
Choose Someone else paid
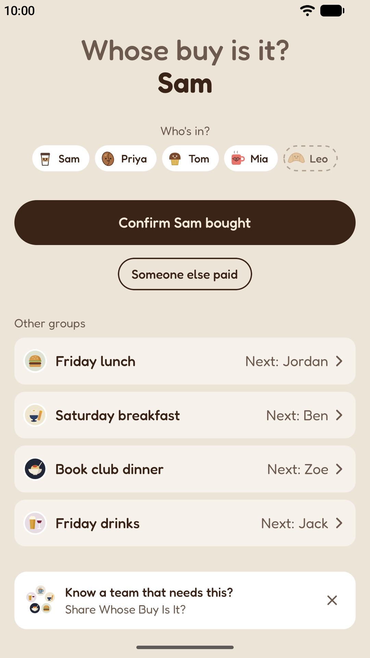click(185, 274)
